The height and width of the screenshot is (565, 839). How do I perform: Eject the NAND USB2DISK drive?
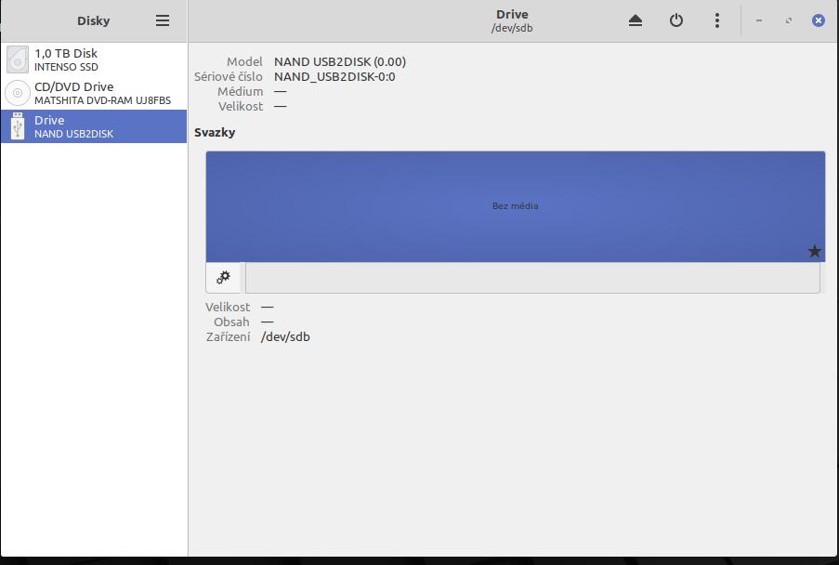click(636, 20)
